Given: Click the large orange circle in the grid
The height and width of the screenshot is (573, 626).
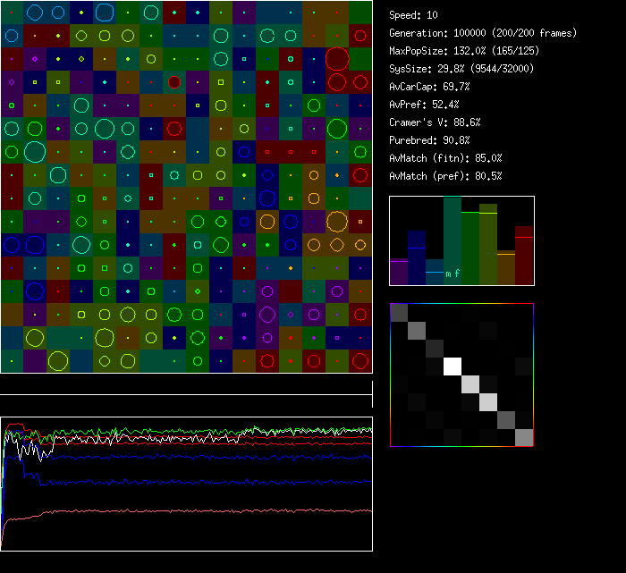Looking at the screenshot, I should point(337,221).
